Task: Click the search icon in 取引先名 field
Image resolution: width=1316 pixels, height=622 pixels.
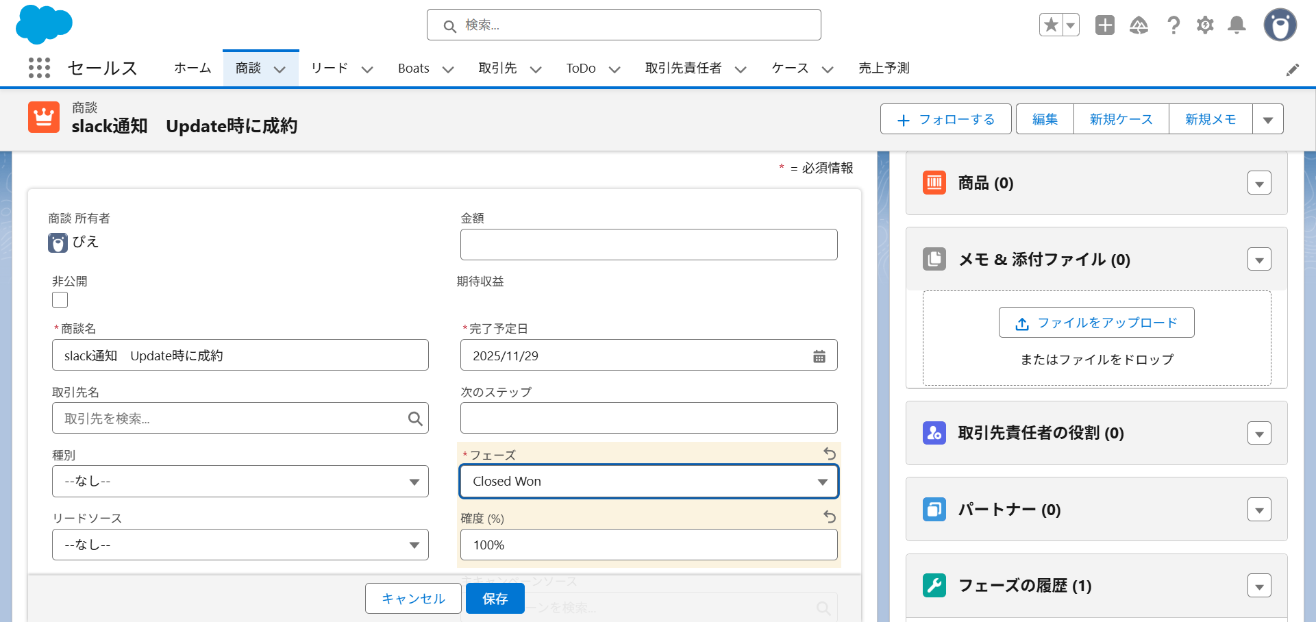Action: [415, 419]
